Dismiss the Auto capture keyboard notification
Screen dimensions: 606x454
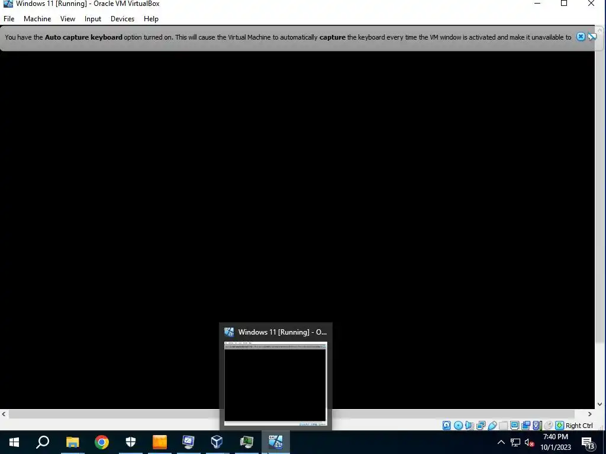(581, 37)
